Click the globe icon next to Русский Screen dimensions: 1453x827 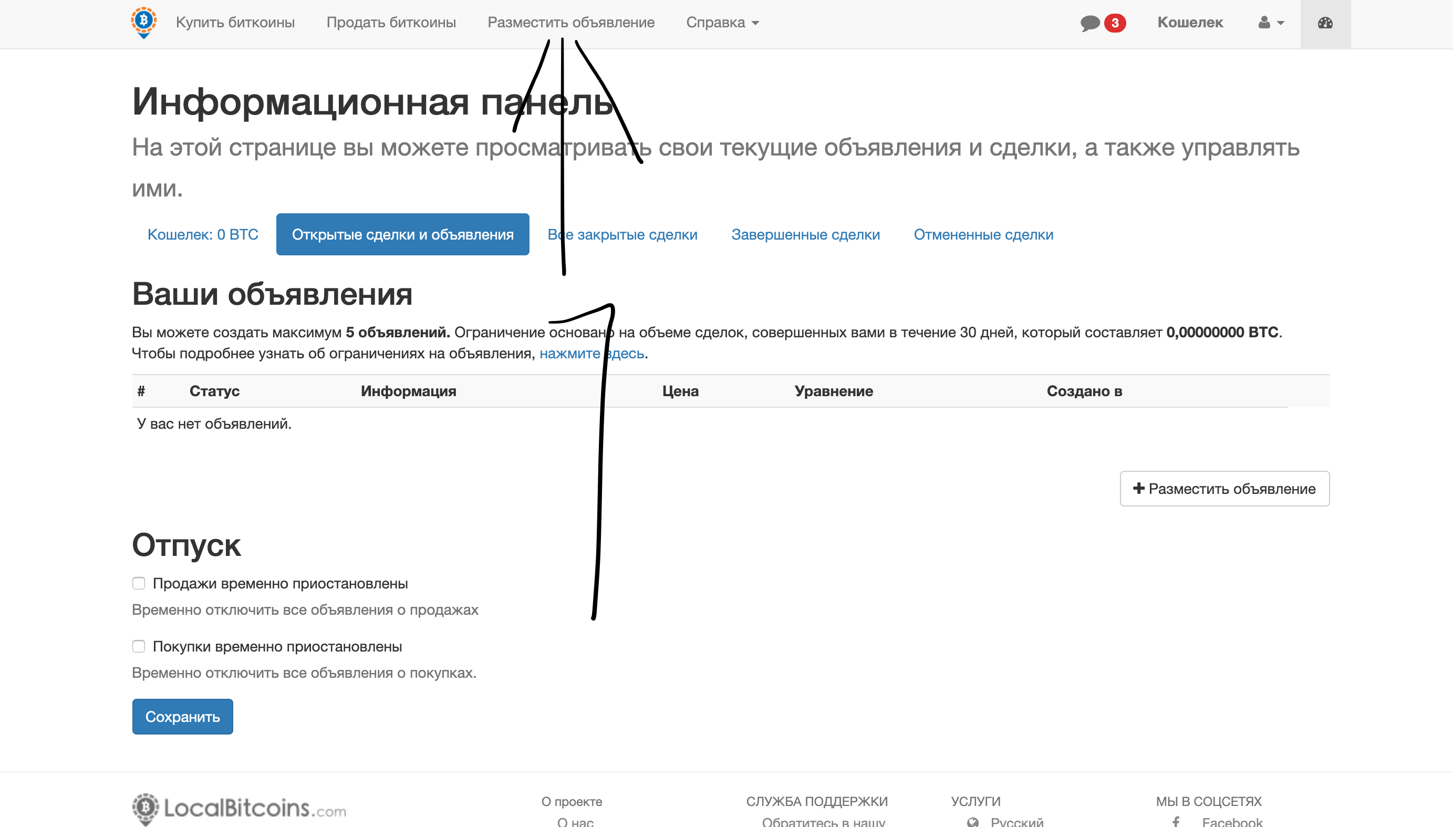(x=973, y=821)
